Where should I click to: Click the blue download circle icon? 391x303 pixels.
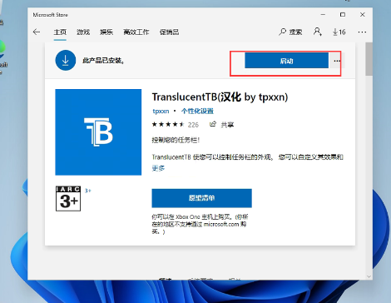pyautogui.click(x=66, y=60)
